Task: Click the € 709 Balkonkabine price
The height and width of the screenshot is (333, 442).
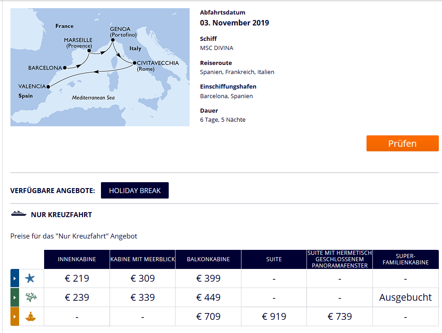Action: coord(208,317)
